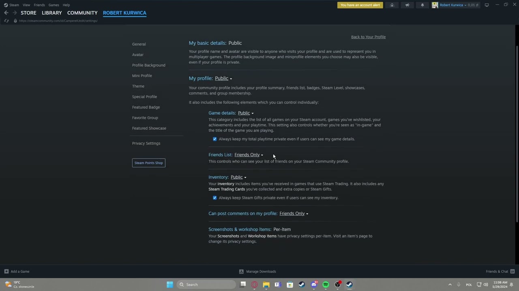Enter Big Picture mode via monitor icon

pyautogui.click(x=487, y=5)
